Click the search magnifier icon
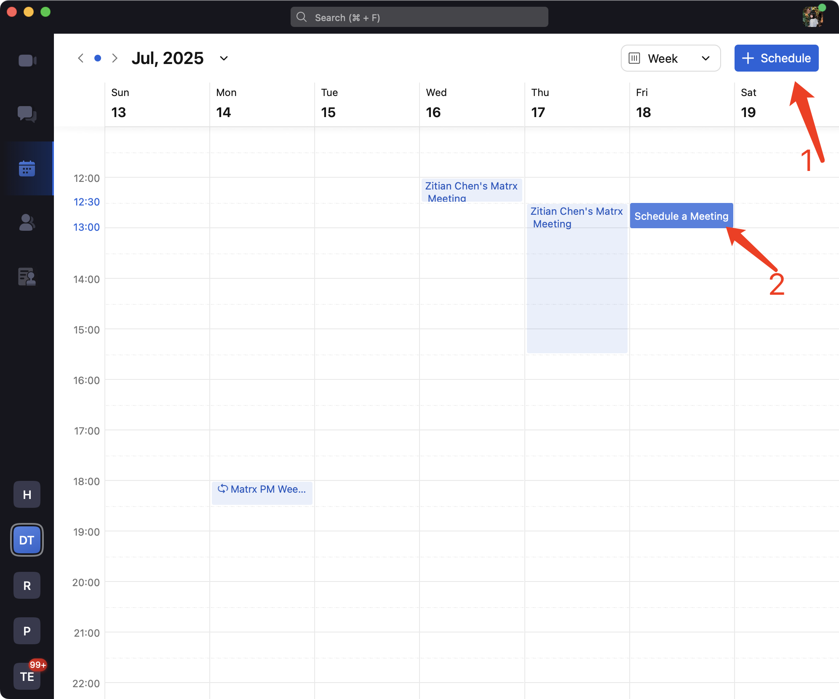 [x=302, y=17]
